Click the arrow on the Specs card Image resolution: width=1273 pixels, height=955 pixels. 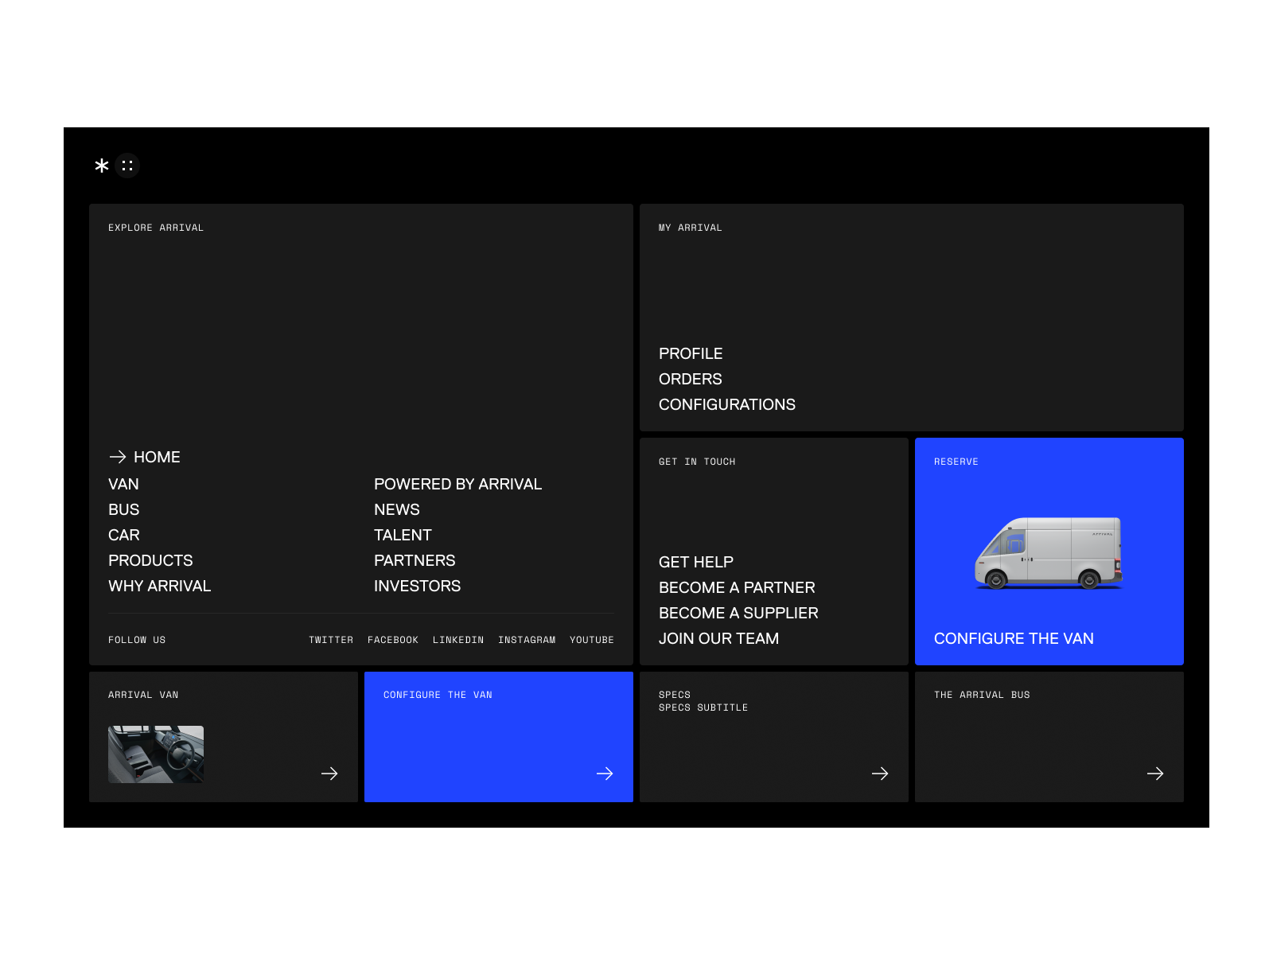[880, 774]
